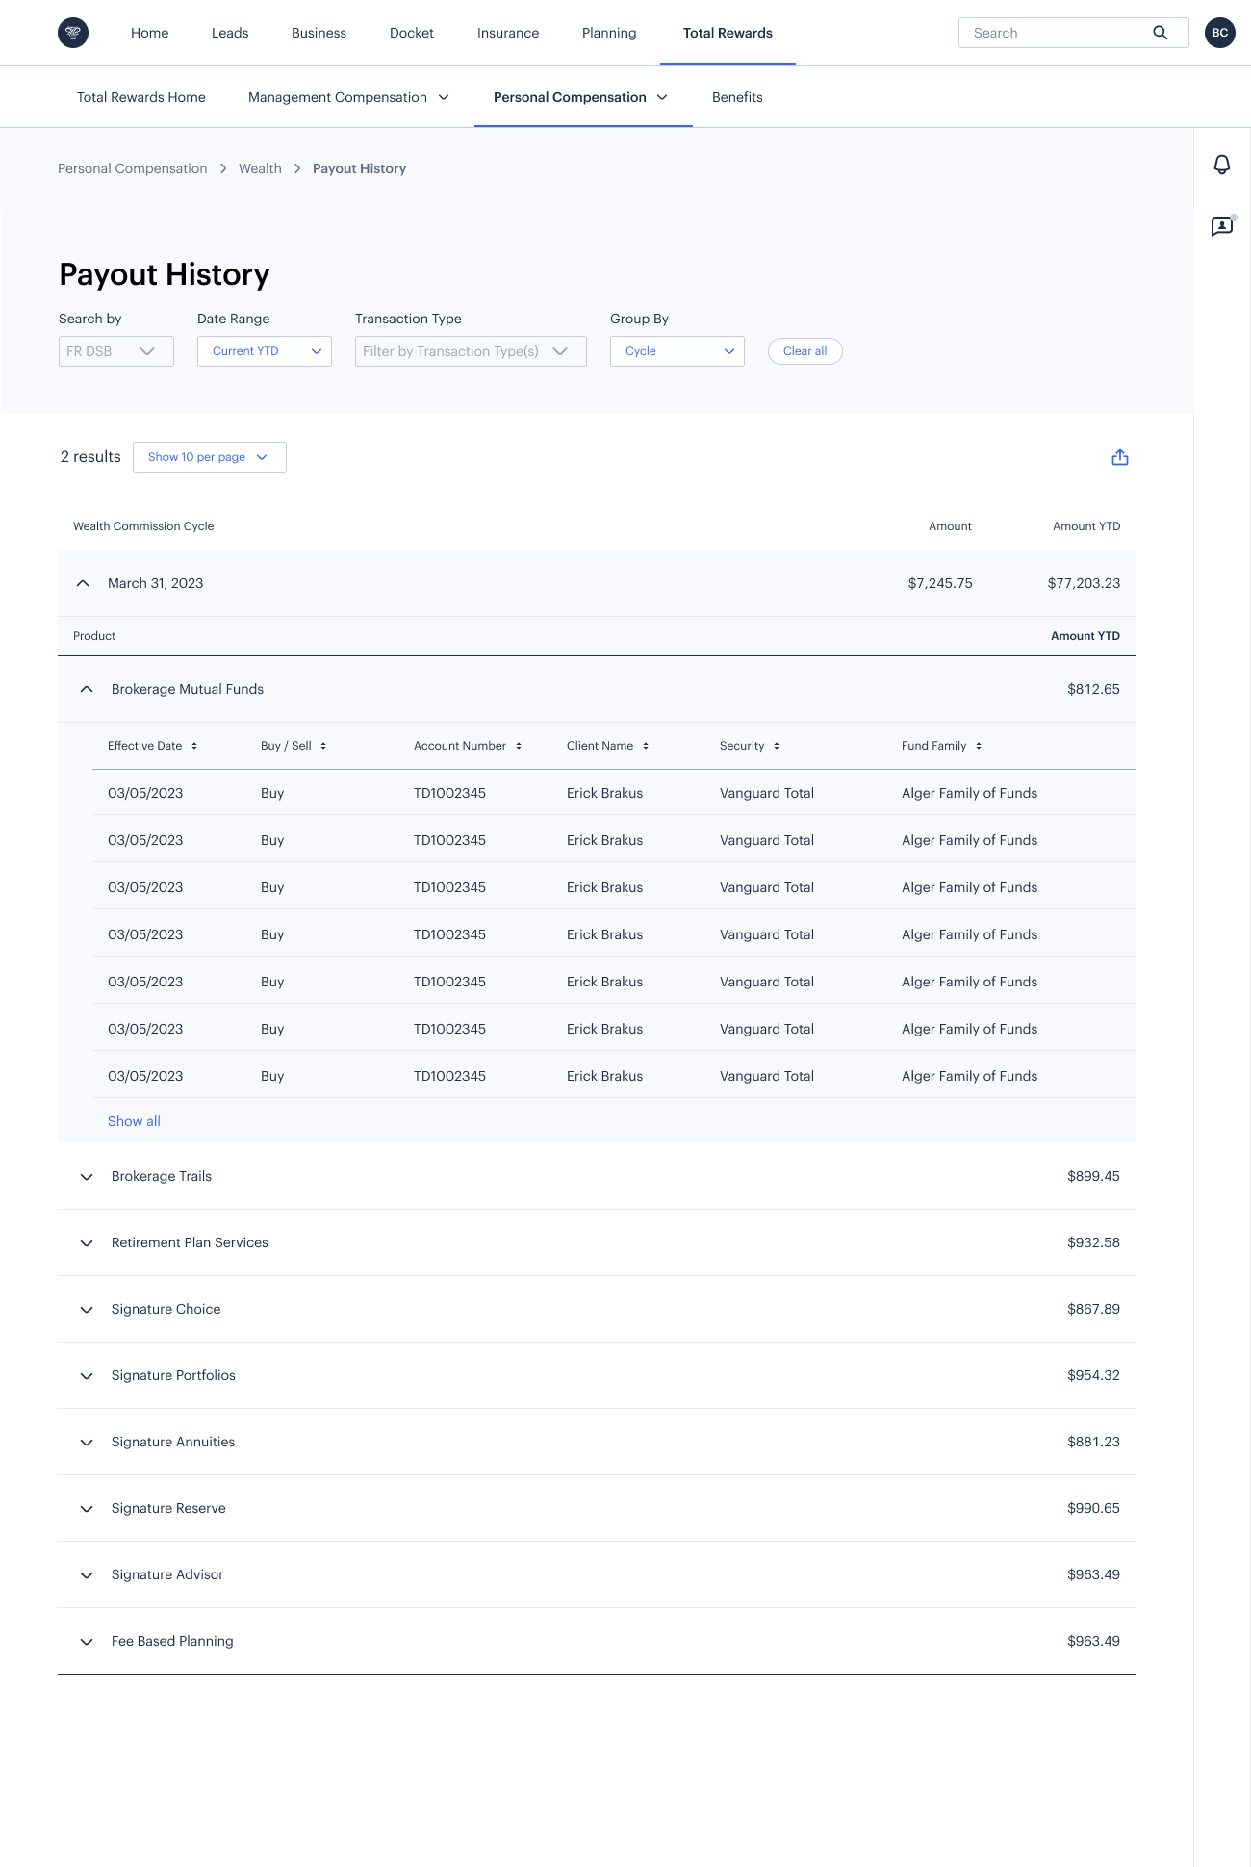This screenshot has width=1251, height=1867.
Task: Open the Search by FR DSB dropdown
Action: point(116,351)
